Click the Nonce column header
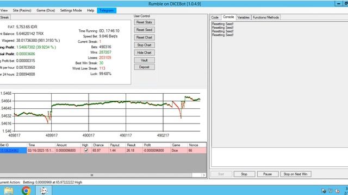Viewport: 348px width, 195px height. (197, 145)
